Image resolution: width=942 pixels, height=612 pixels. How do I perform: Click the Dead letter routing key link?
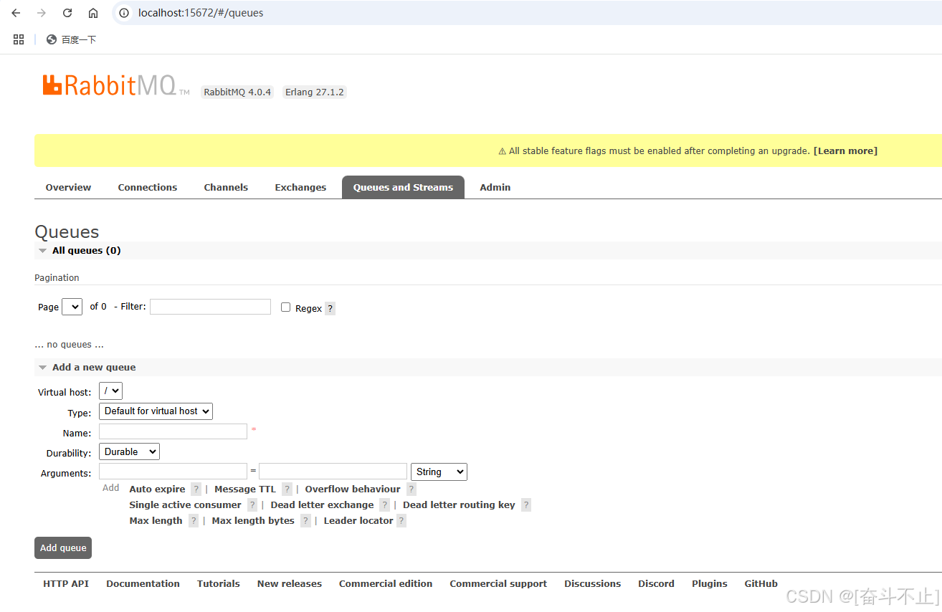(459, 505)
